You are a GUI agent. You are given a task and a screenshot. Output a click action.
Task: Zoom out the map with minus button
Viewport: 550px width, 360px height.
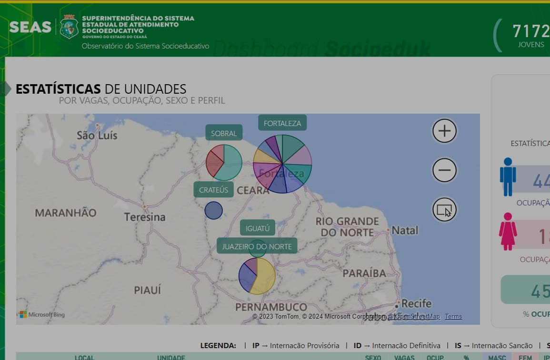pos(444,170)
